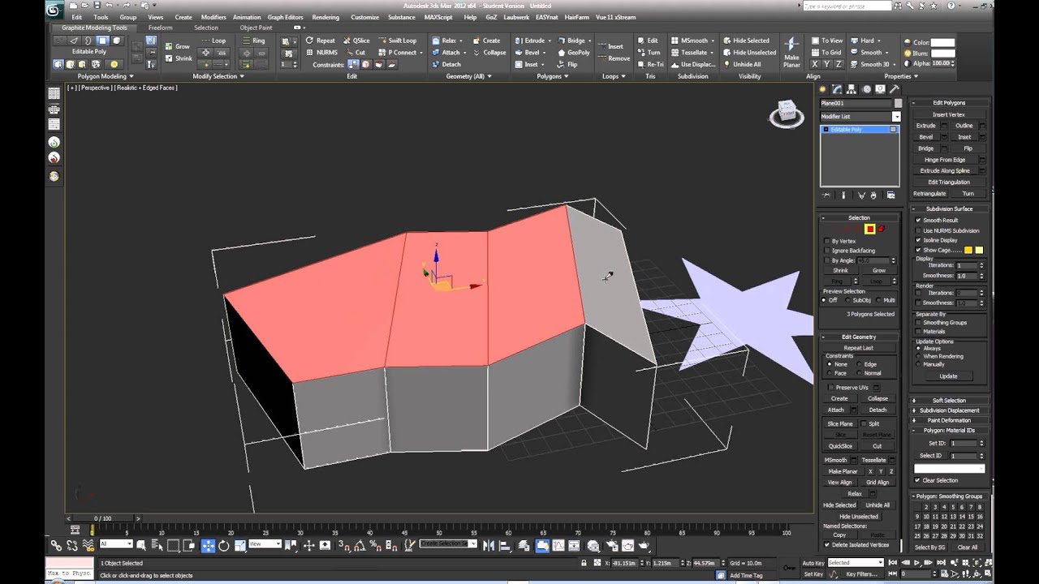Viewport: 1039px width, 584px height.
Task: Enable the By Vertex checkbox
Action: [x=827, y=241]
